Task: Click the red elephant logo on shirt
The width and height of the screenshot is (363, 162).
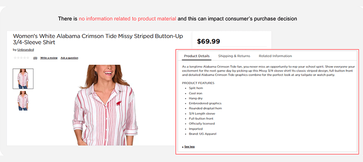Action: [x=118, y=104]
